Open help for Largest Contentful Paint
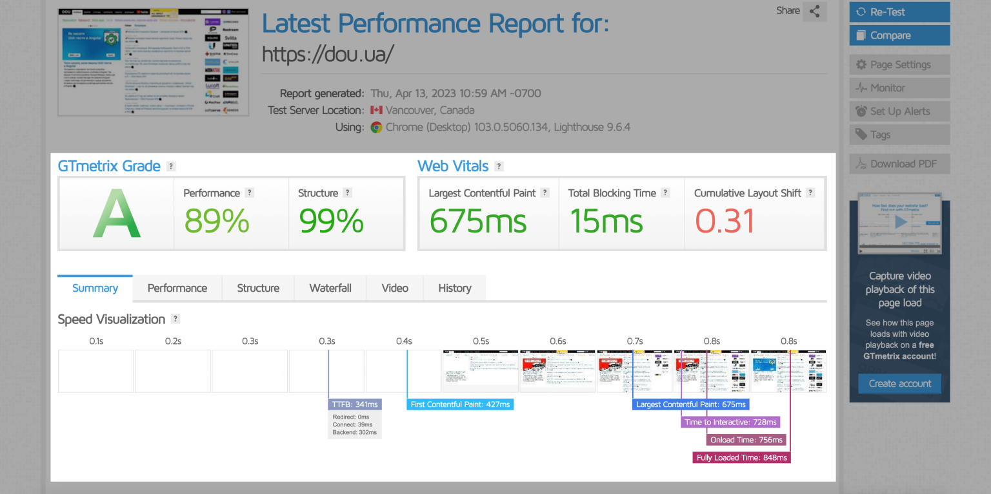Screen dimensions: 991x494 tap(545, 193)
